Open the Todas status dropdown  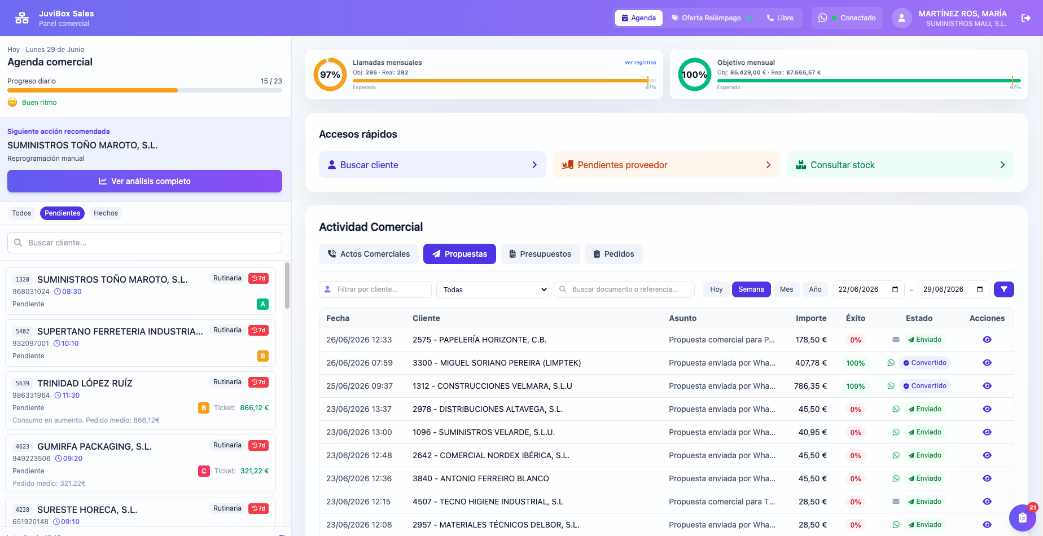click(x=492, y=289)
